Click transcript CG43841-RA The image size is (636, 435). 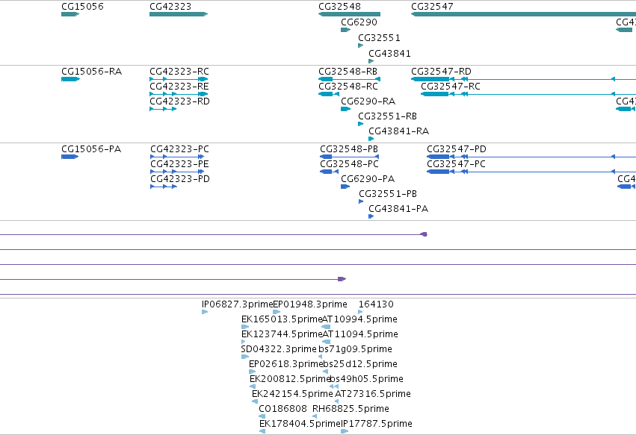click(x=399, y=131)
